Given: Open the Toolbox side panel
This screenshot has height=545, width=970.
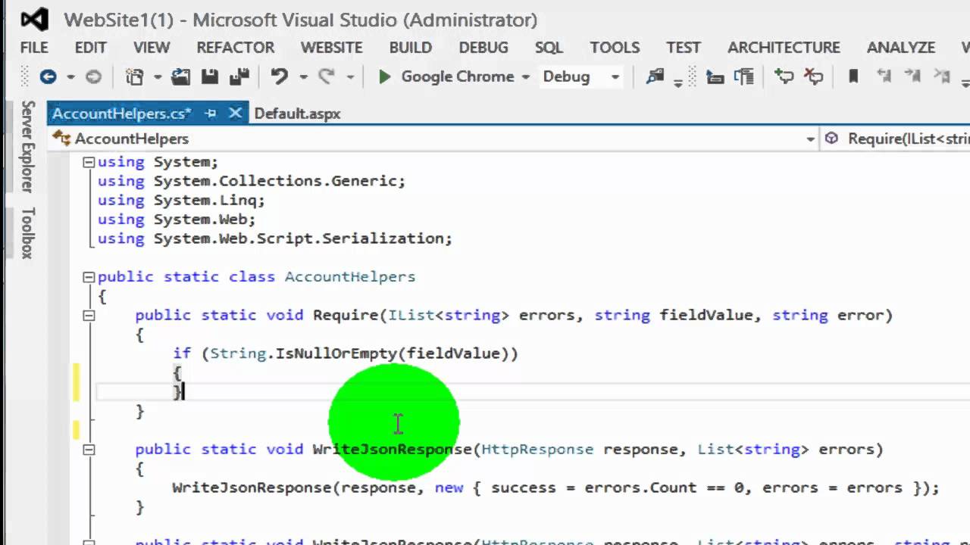Looking at the screenshot, I should click(27, 233).
